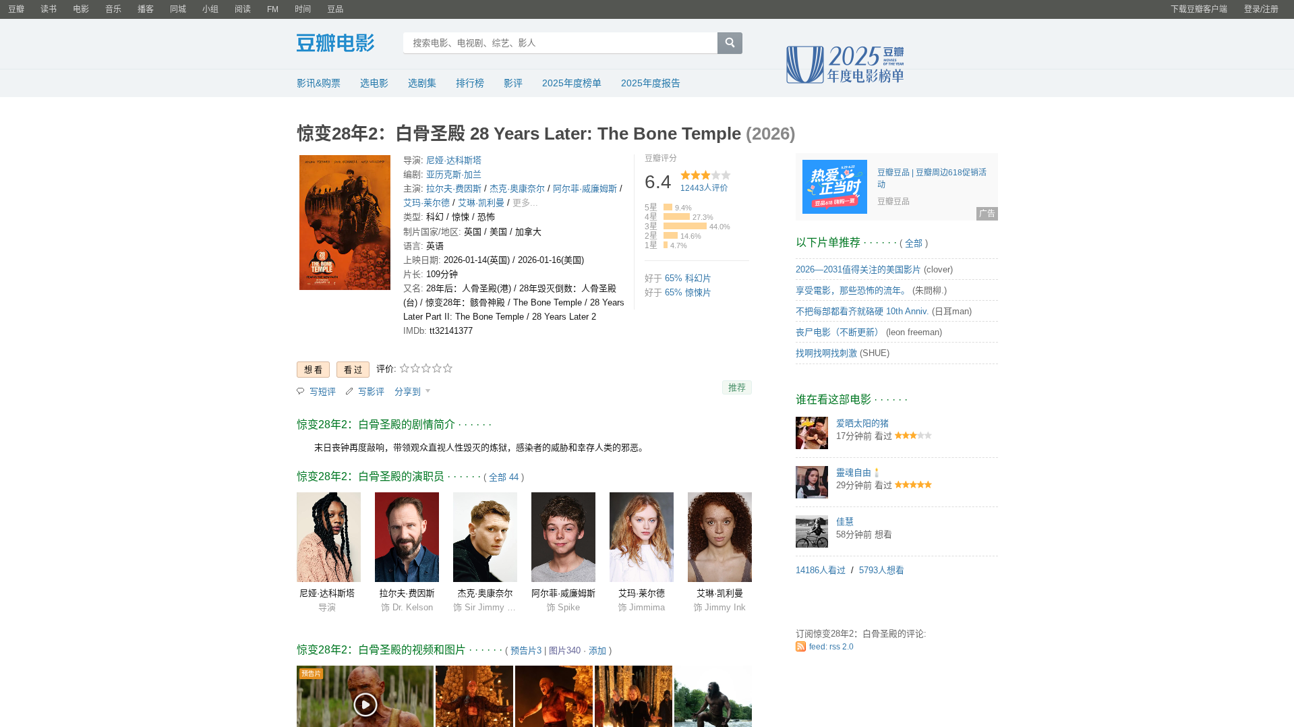This screenshot has width=1294, height=727.
Task: Open 写短评 to write a short comment
Action: pos(322,392)
